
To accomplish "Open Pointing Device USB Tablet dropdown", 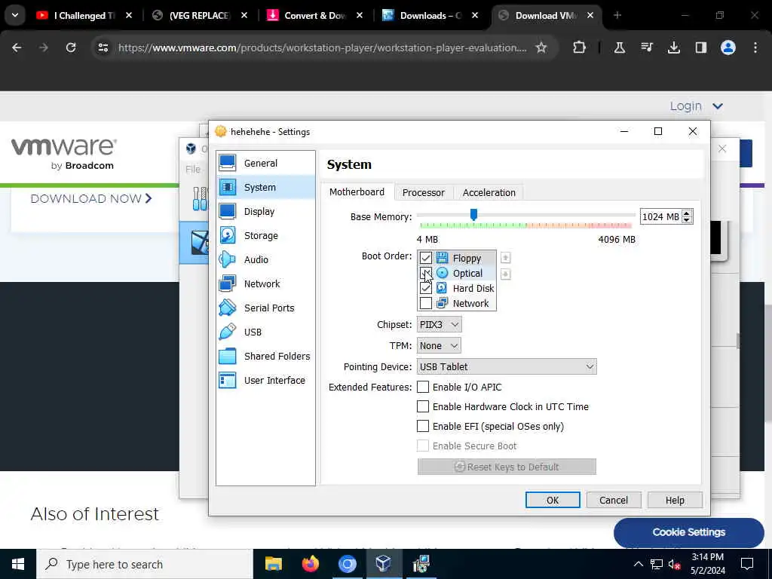I will pyautogui.click(x=507, y=367).
